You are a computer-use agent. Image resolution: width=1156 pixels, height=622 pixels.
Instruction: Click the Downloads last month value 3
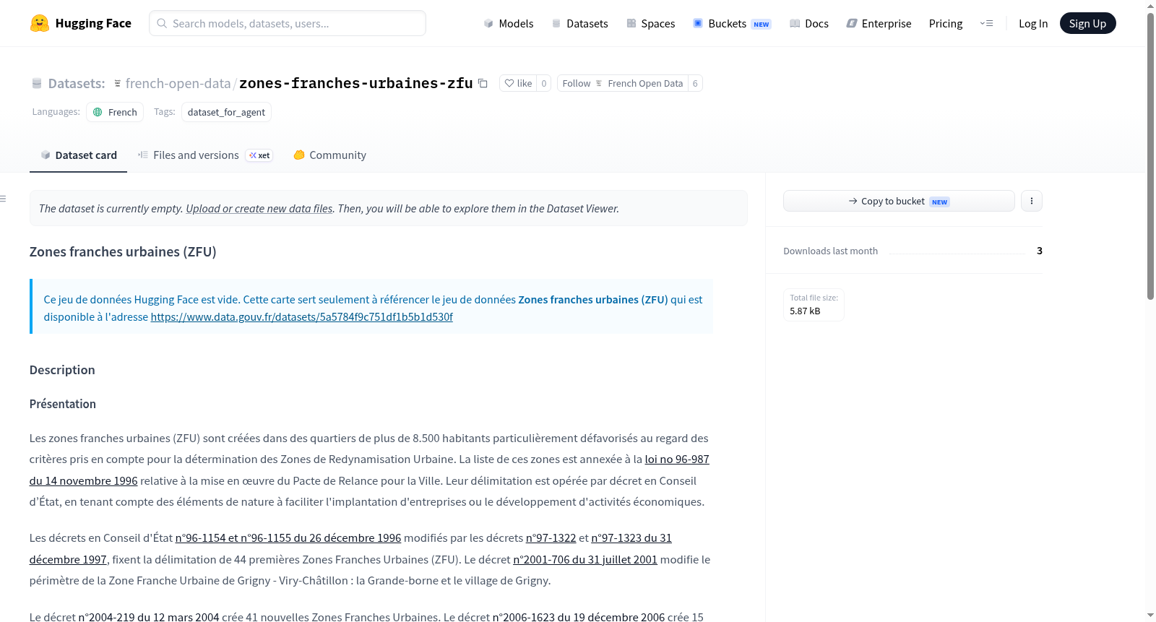1040,251
